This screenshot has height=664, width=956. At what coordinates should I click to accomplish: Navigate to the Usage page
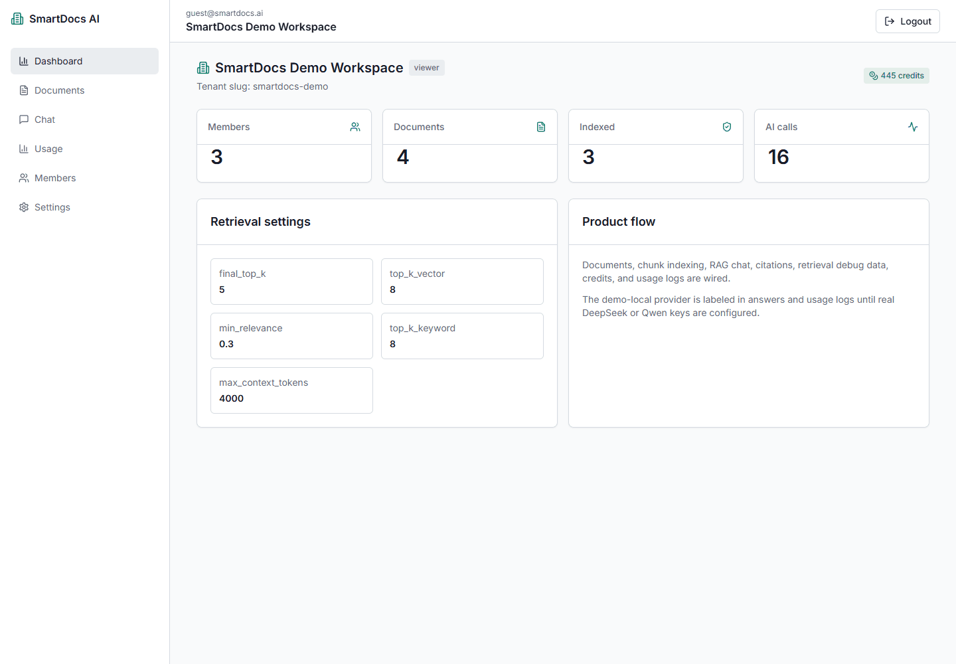pyautogui.click(x=84, y=149)
